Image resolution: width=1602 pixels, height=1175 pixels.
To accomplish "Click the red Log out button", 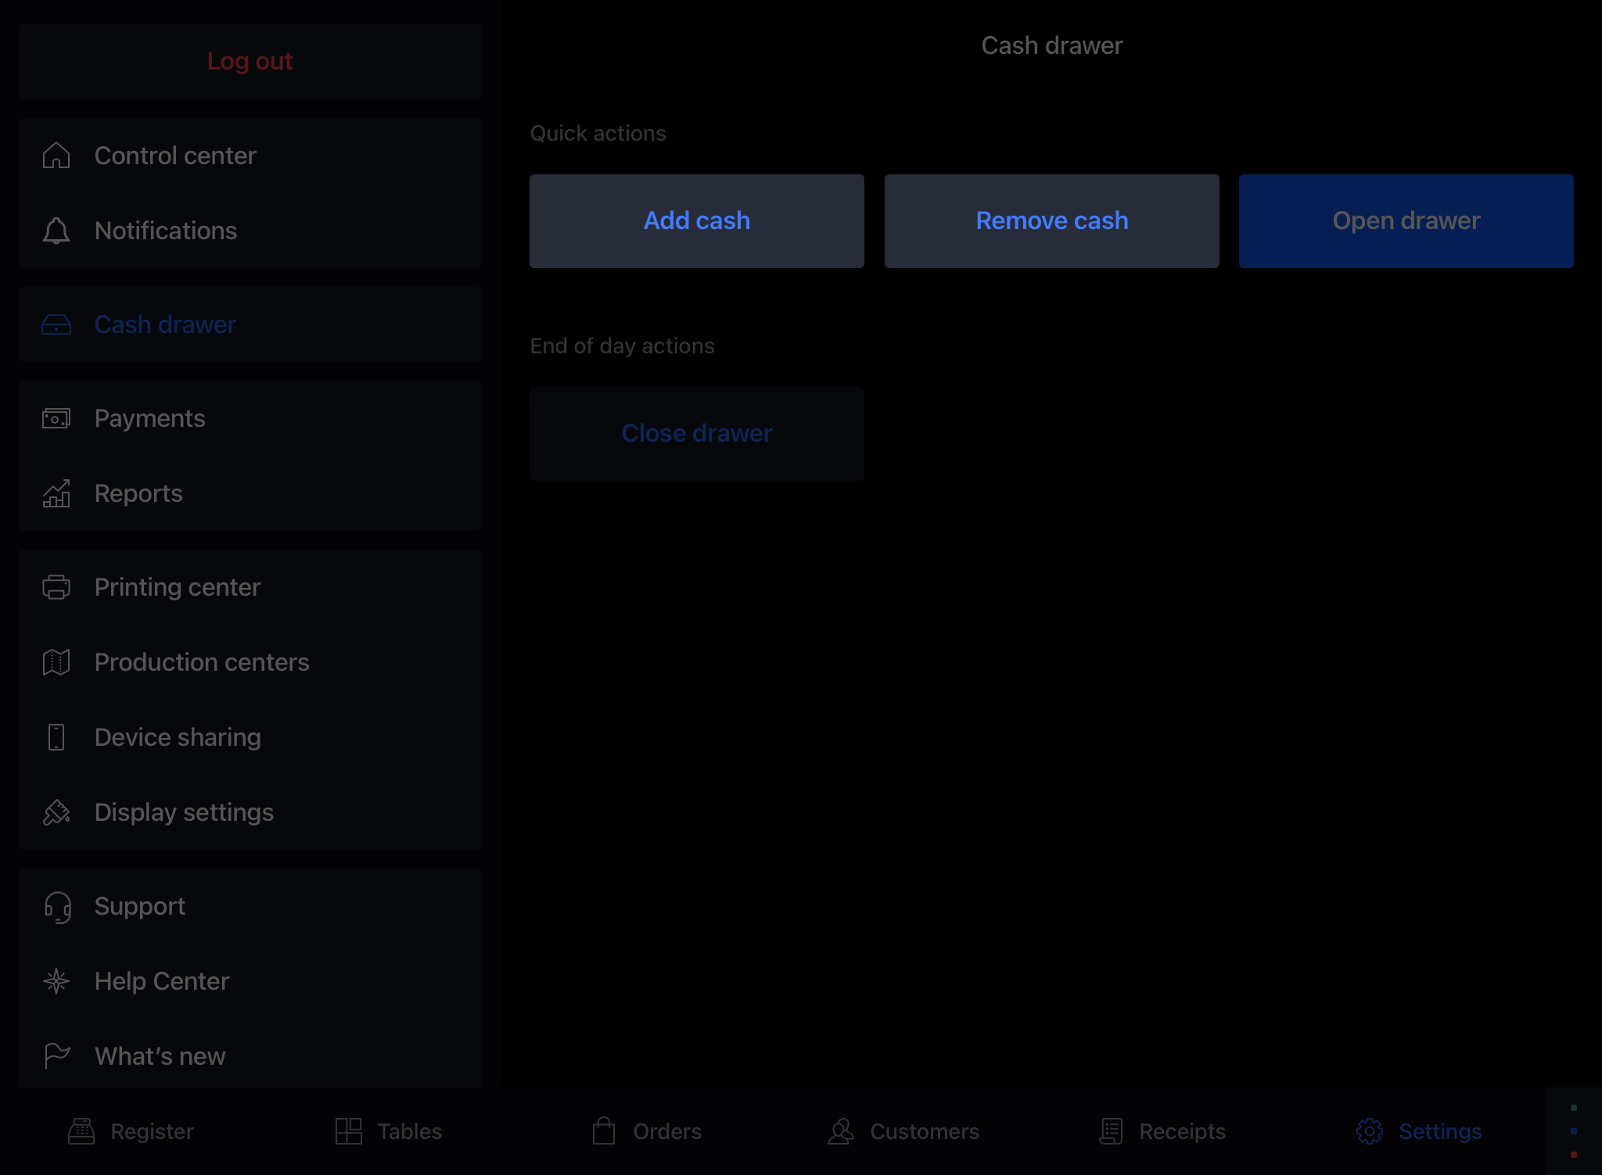I will 250,61.
